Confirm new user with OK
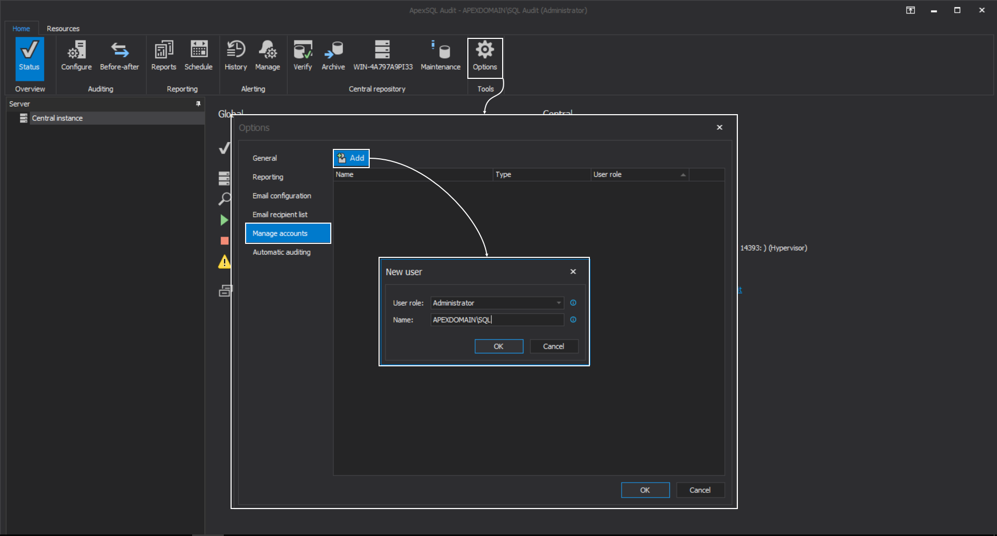The image size is (997, 536). pos(498,347)
